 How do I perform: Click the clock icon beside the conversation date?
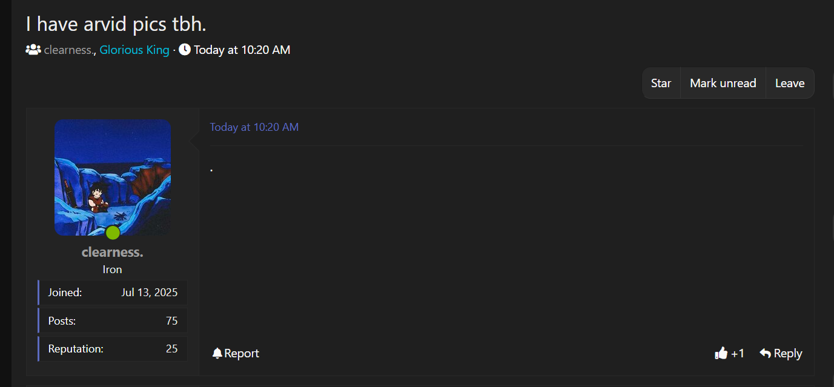coord(185,50)
